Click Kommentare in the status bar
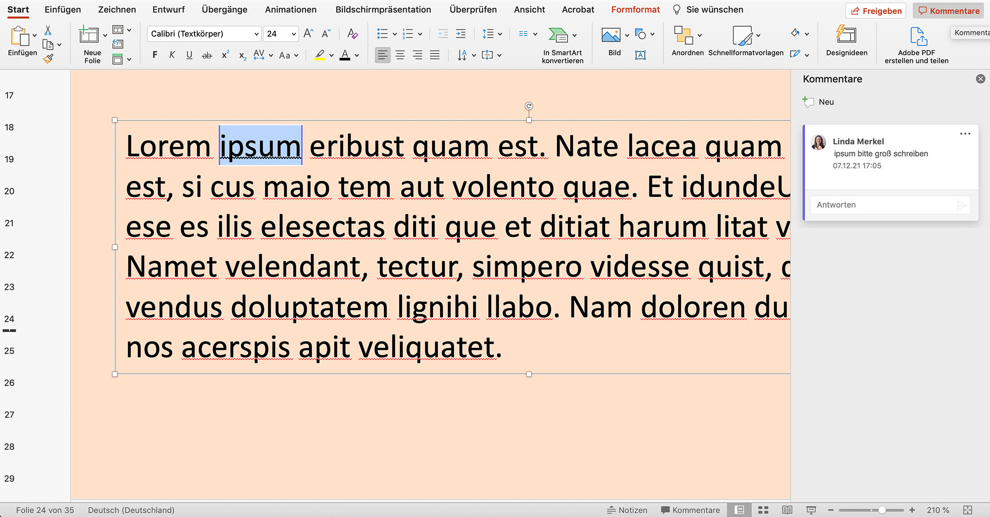 click(690, 510)
